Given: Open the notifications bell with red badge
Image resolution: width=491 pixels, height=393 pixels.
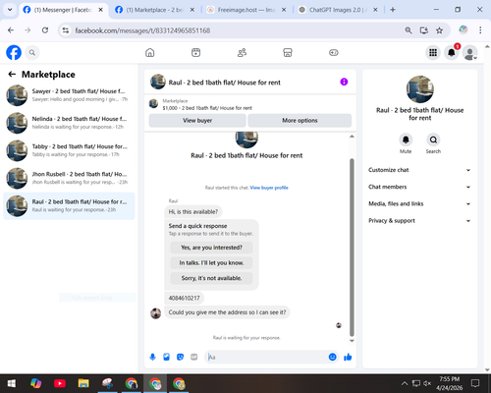Looking at the screenshot, I should 452,52.
